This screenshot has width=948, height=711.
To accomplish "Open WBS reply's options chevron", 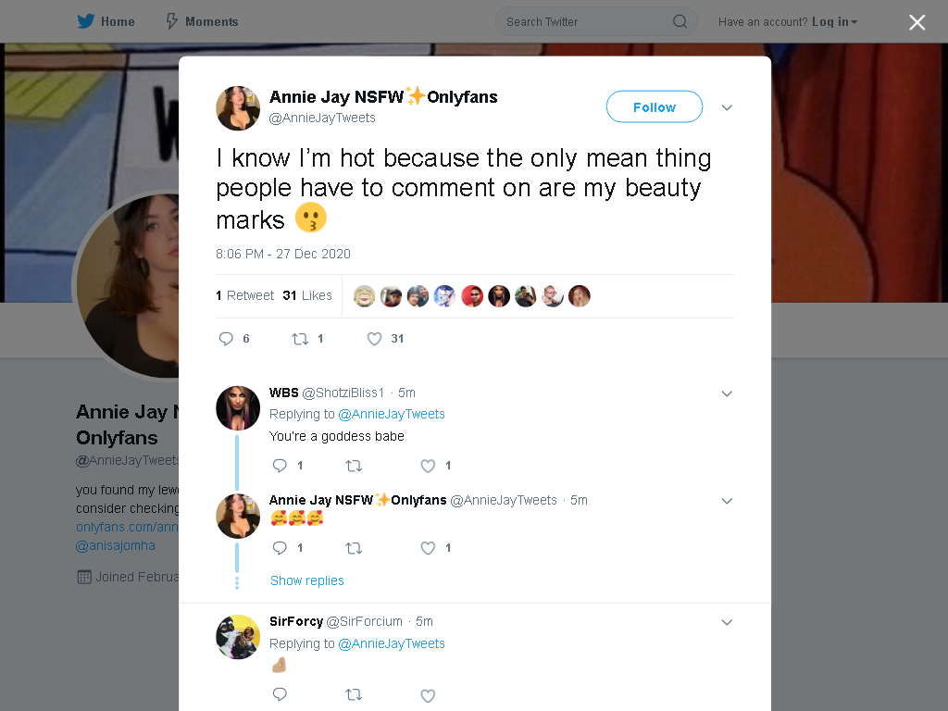I will point(727,393).
